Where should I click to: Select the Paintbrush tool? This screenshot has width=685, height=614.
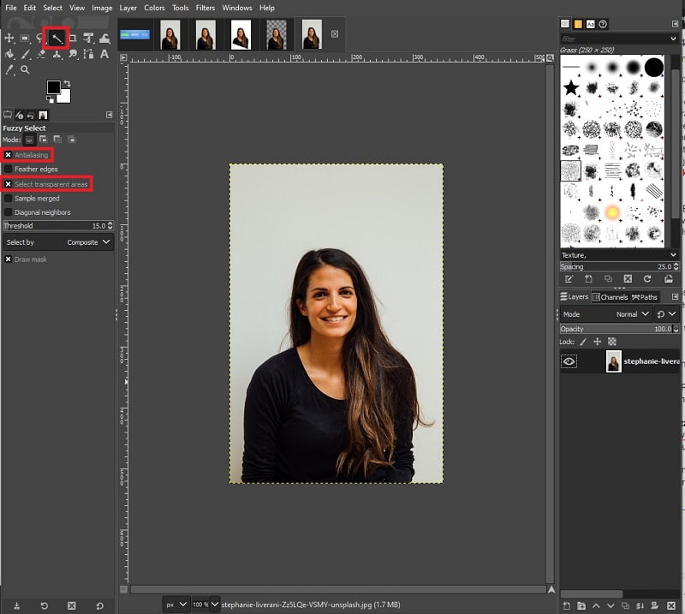pos(26,54)
